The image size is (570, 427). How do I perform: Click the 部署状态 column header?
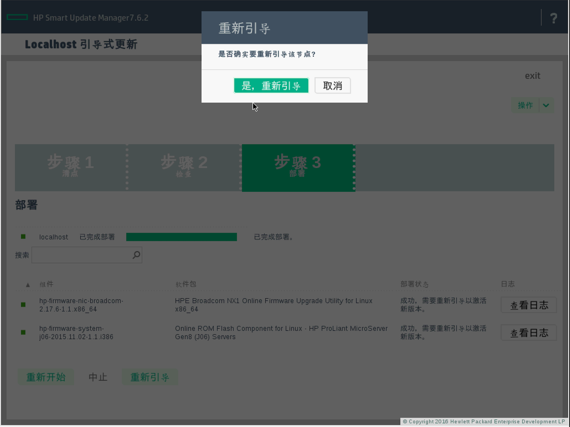pyautogui.click(x=414, y=284)
